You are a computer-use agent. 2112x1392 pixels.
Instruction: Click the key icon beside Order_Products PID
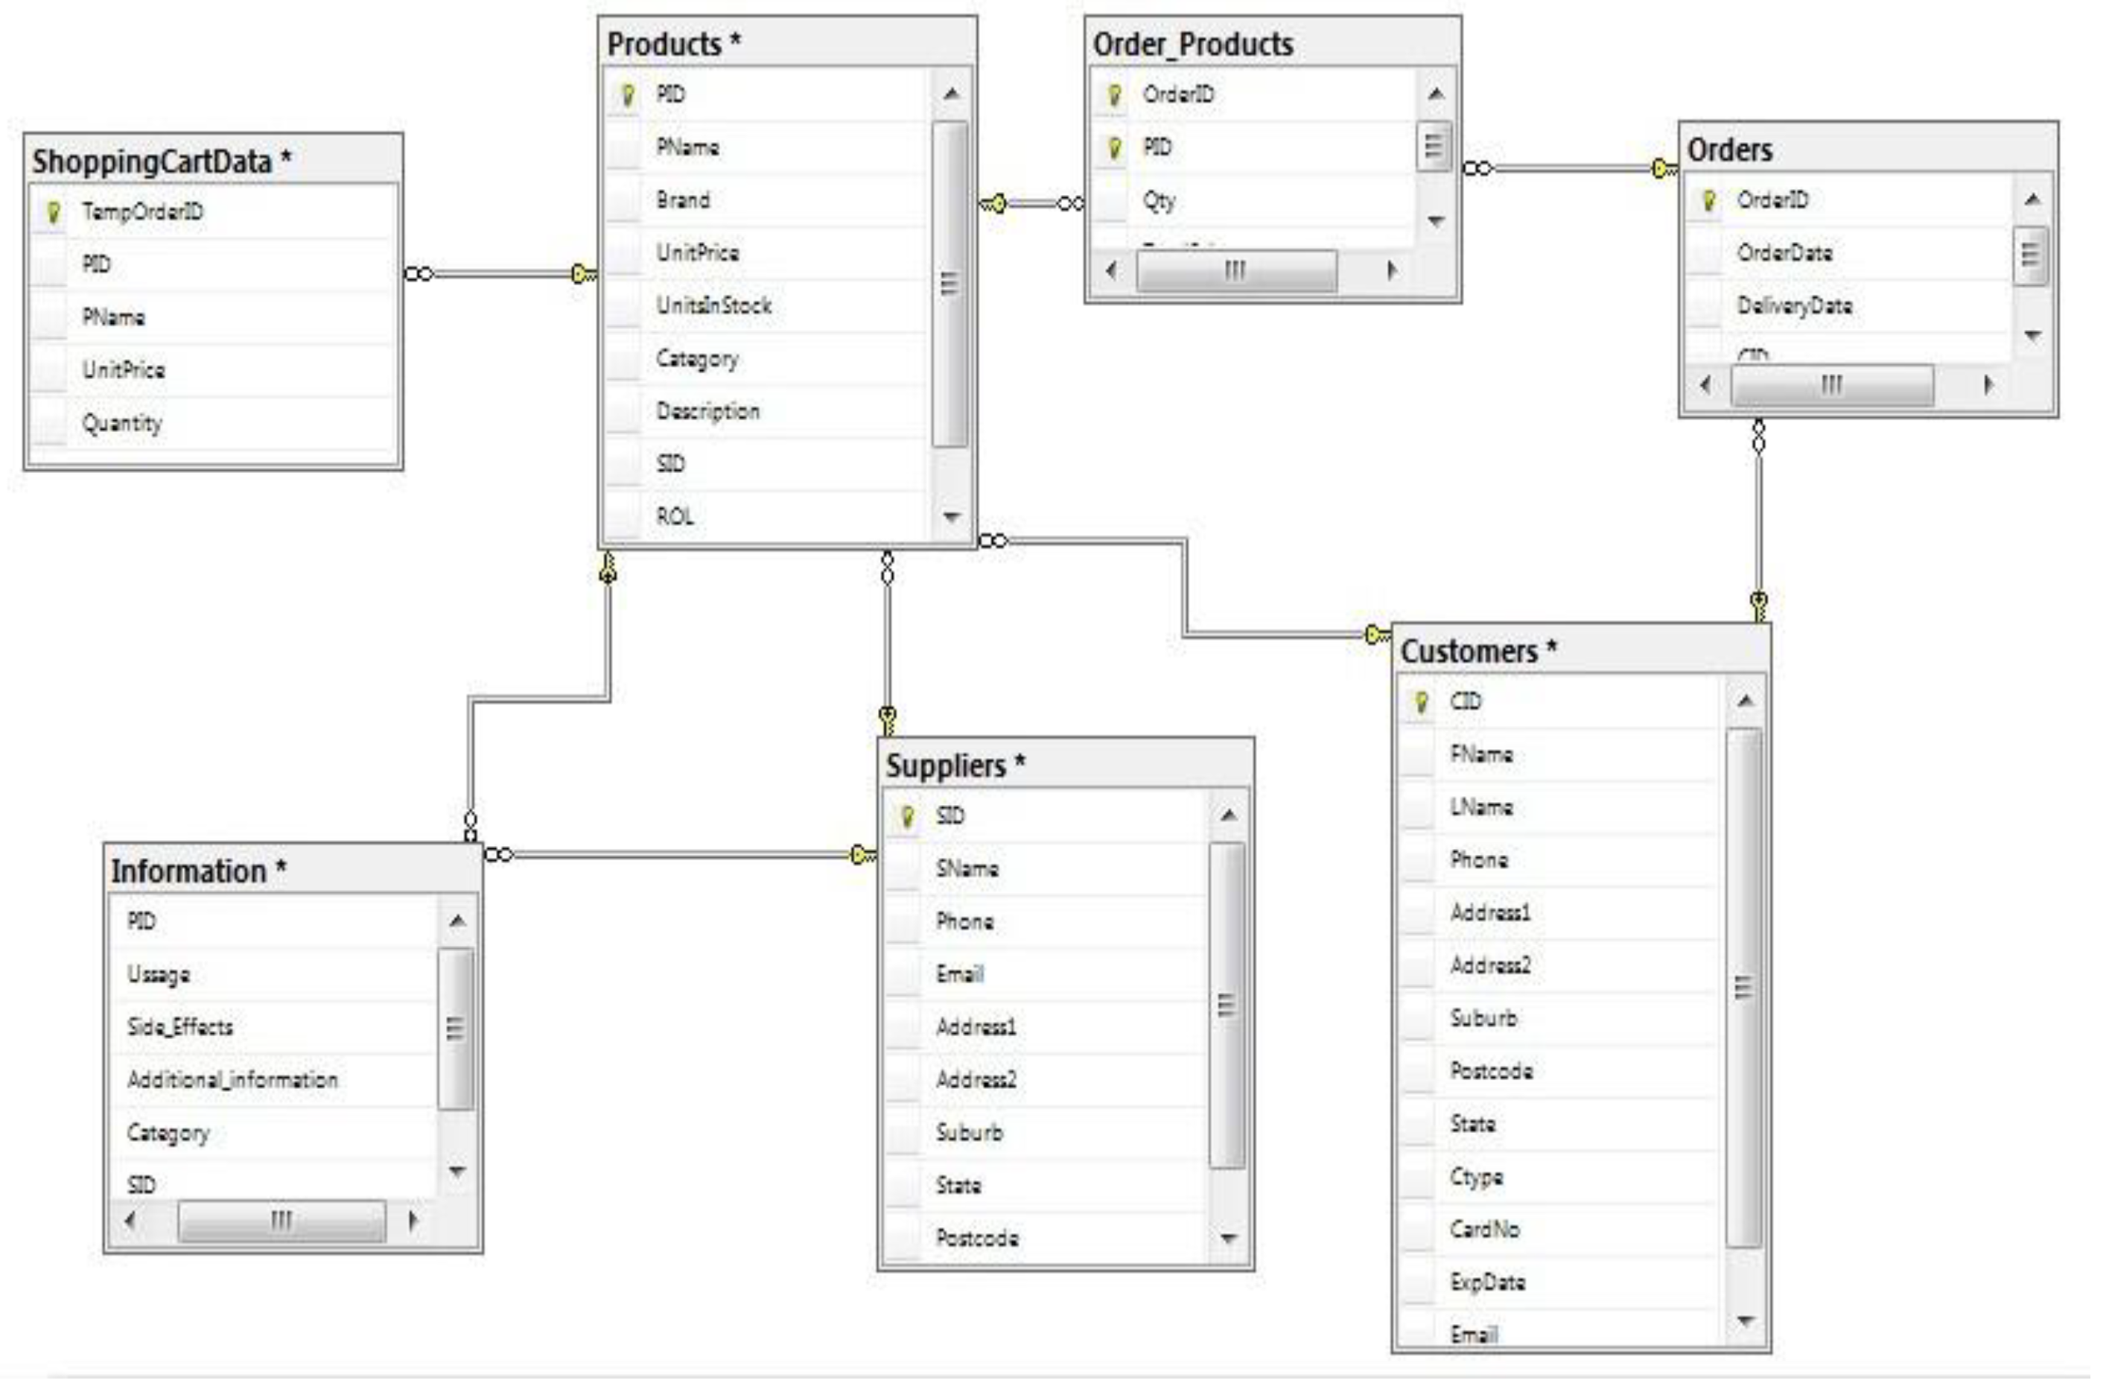pyautogui.click(x=1113, y=147)
